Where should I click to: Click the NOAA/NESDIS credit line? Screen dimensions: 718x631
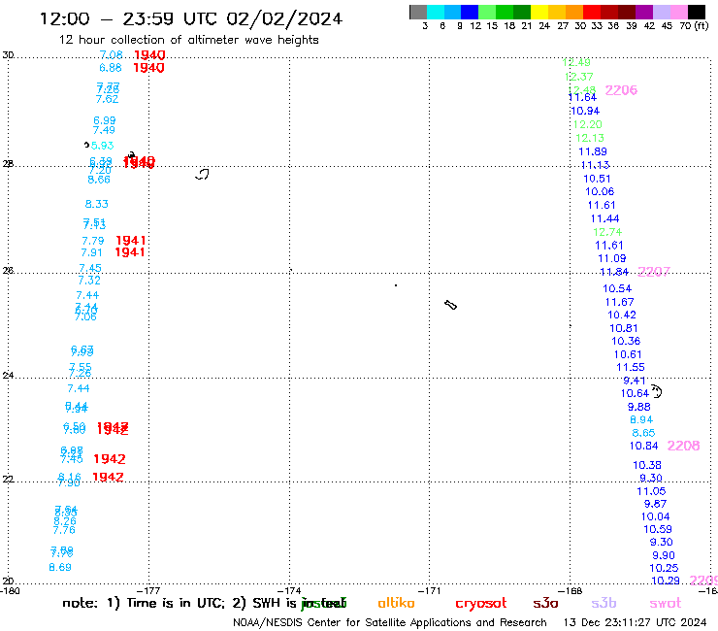[x=390, y=622]
